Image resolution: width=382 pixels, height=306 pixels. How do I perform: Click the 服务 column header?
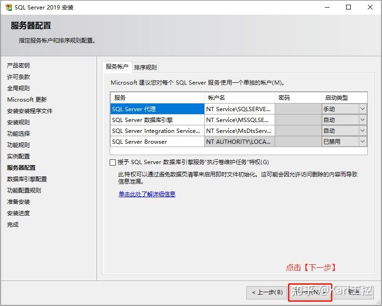(x=157, y=98)
